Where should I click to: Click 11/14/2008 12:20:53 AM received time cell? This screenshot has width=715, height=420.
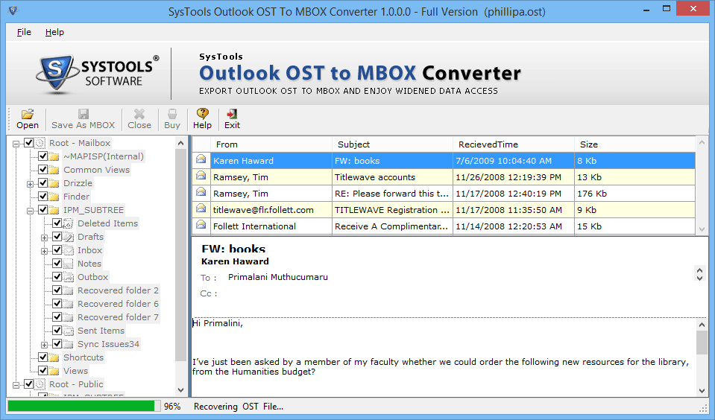coord(514,226)
